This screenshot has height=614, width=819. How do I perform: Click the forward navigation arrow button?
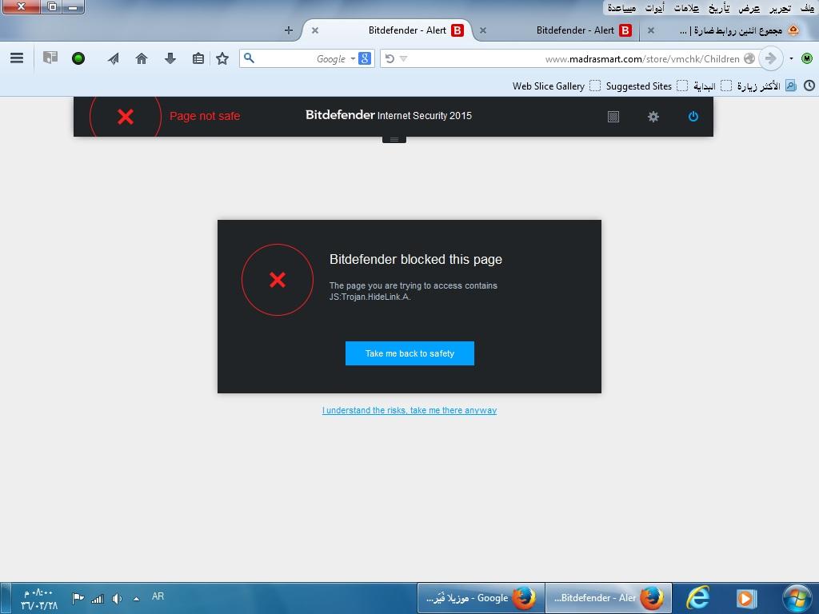point(770,58)
